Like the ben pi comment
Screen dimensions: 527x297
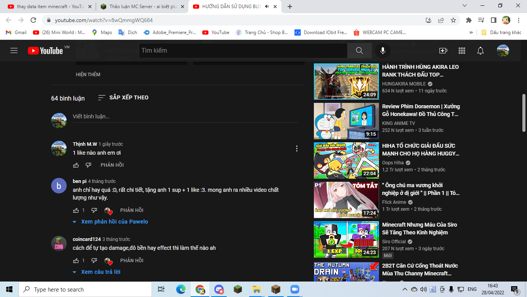pos(76,210)
